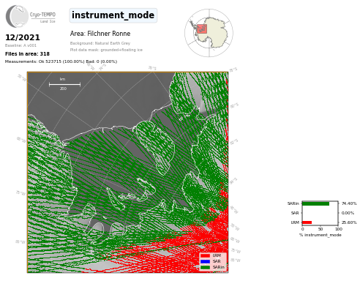Click the Cryo-TEMPO Land Ice logo
The image size is (360, 300).
[x=31, y=16]
